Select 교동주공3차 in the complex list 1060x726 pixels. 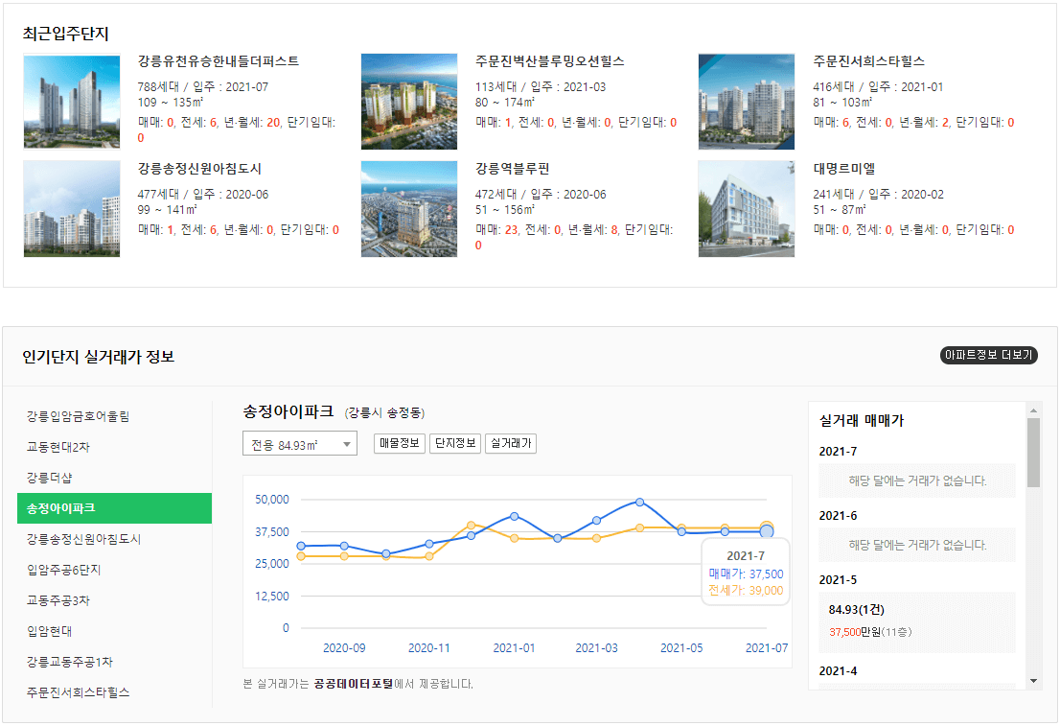(58, 600)
